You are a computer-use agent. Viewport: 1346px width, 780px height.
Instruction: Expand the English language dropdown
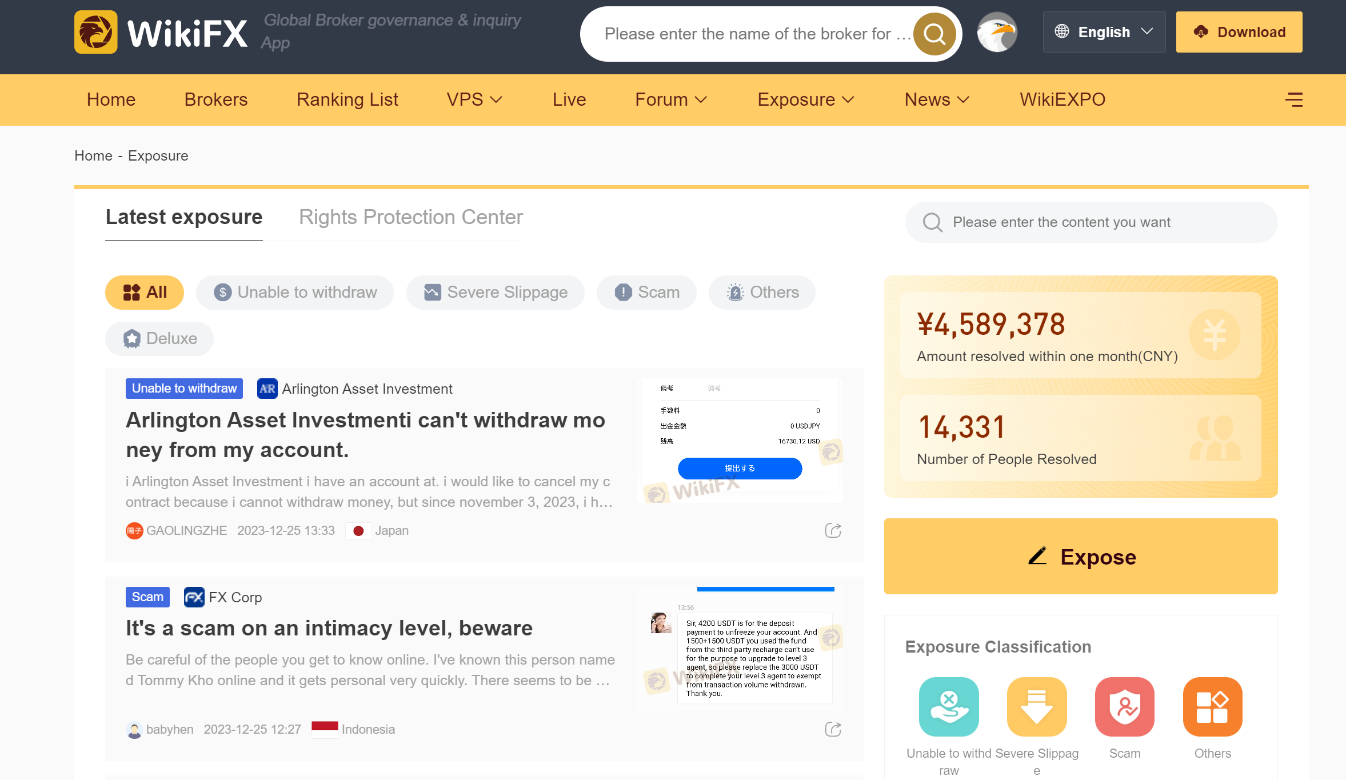pyautogui.click(x=1104, y=32)
